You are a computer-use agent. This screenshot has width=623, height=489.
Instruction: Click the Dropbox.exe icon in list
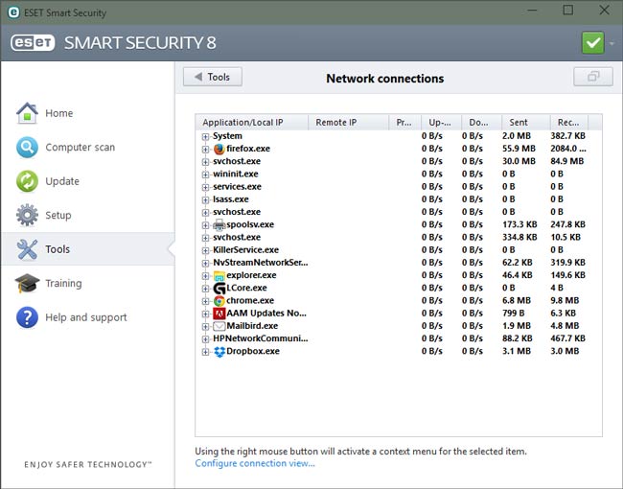tap(219, 352)
